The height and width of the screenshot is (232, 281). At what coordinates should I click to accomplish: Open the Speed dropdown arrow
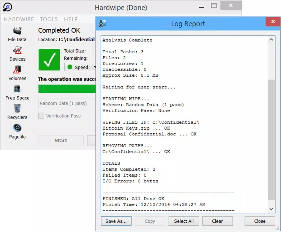(x=94, y=67)
